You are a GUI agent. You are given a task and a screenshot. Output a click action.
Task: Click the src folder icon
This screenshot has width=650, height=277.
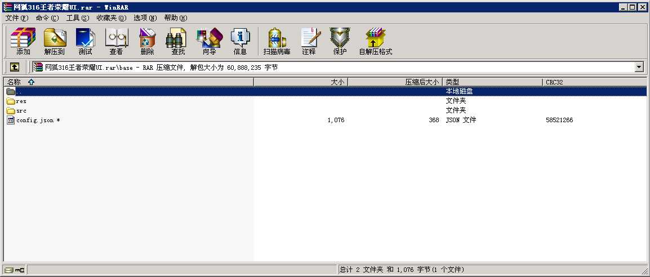[x=11, y=110]
